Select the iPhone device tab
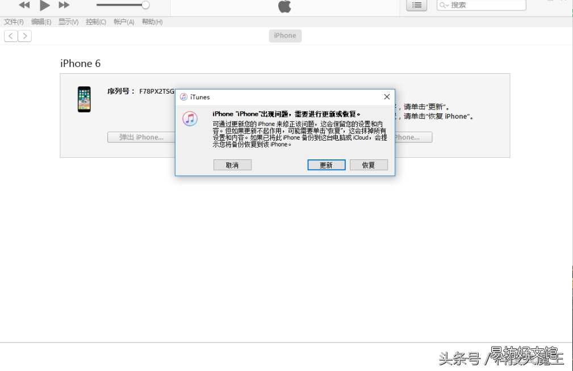 tap(285, 36)
